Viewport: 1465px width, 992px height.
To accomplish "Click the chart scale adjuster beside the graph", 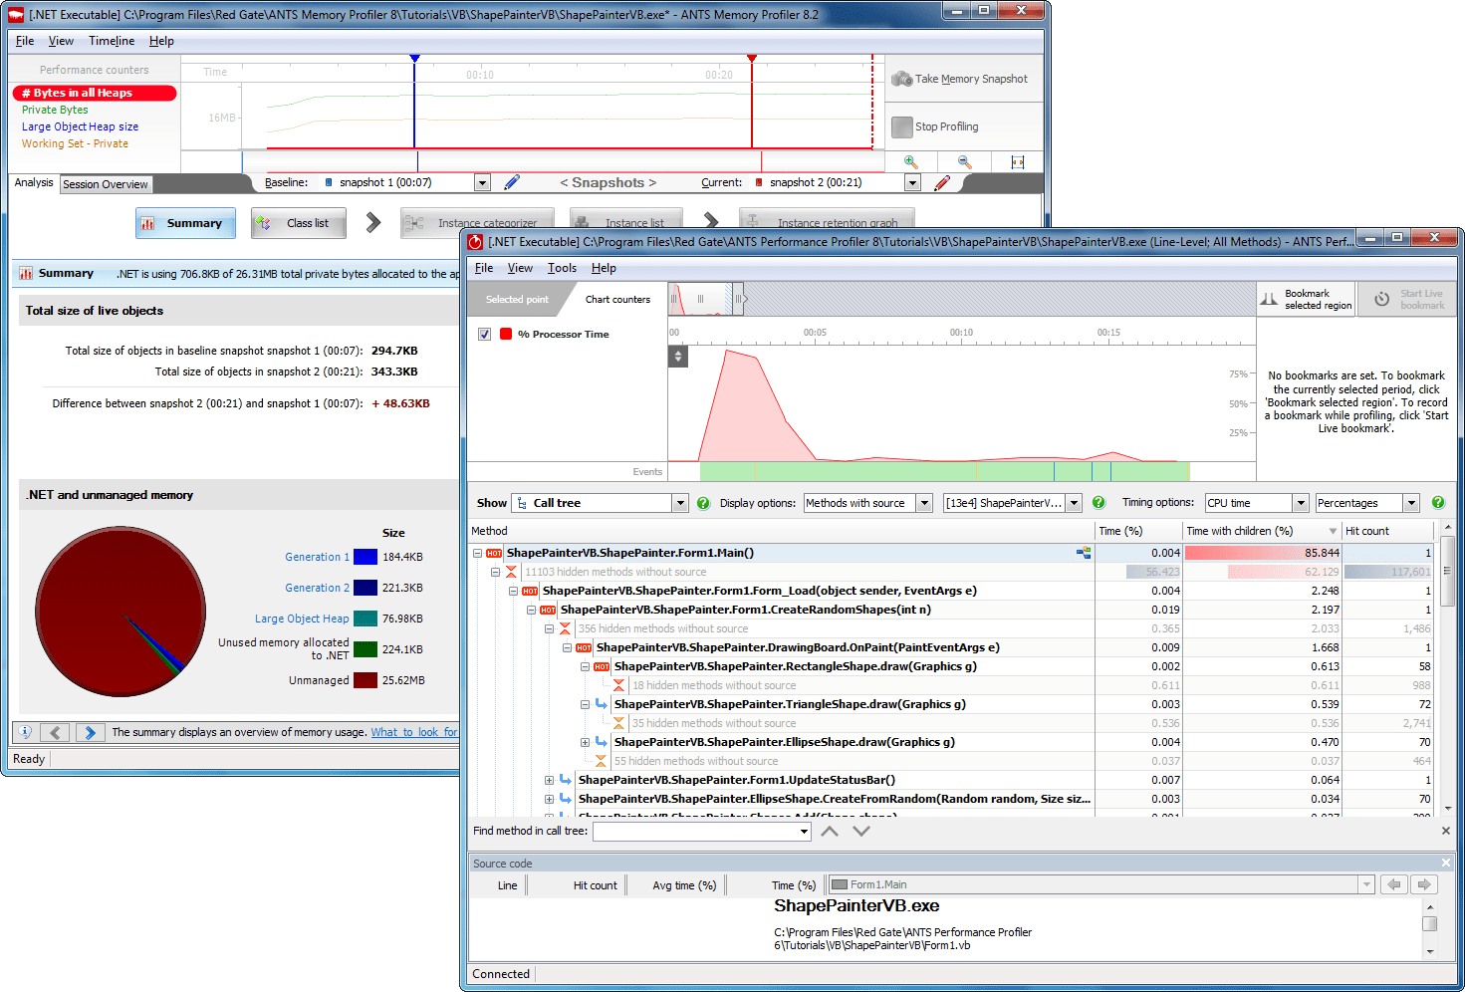I will click(678, 356).
